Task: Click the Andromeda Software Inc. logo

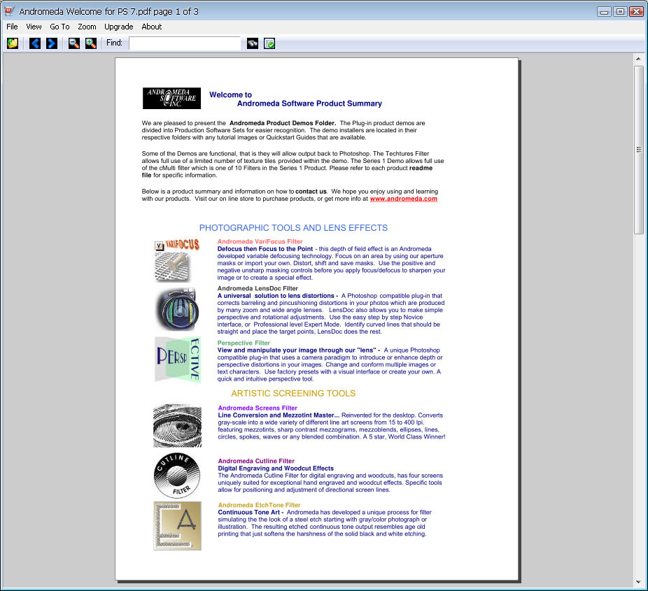Action: click(171, 99)
